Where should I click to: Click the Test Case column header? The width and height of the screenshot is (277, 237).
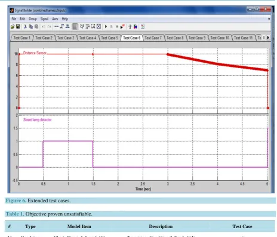pos(242,226)
